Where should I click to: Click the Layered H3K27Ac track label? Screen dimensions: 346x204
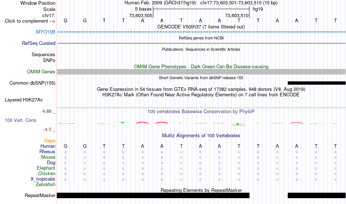24,100
